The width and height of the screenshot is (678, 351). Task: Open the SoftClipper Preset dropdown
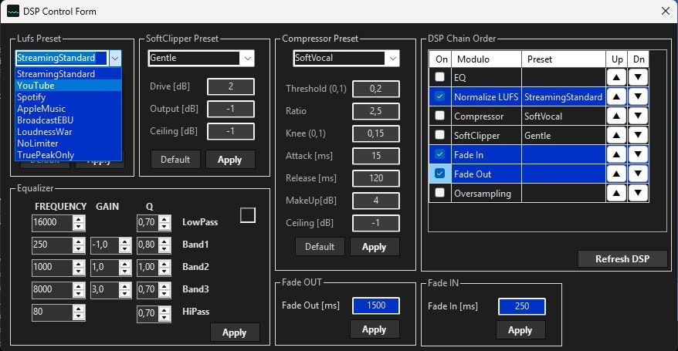248,59
